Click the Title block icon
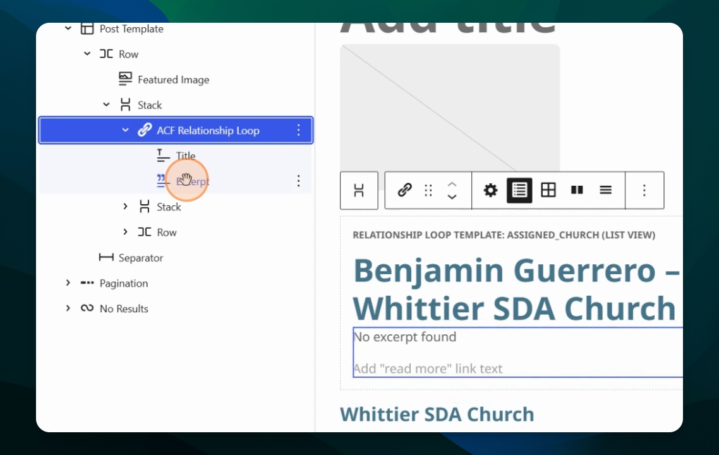Viewport: 719px width, 455px height. (163, 155)
